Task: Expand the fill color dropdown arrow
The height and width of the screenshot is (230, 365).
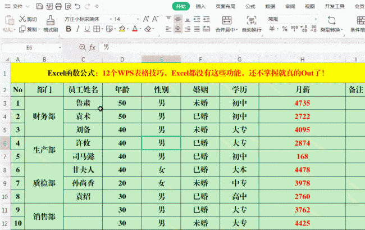Action: 128,29
